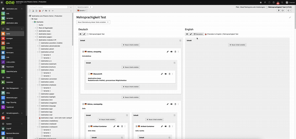Open the clear cache flash menu in top bar

[265, 3]
